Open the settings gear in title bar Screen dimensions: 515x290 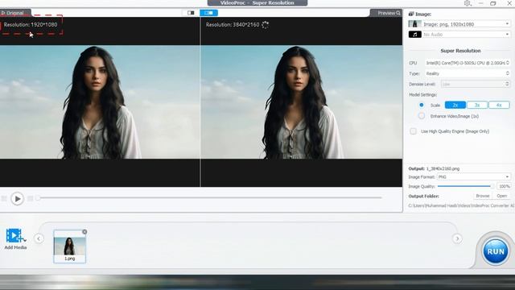[468, 3]
